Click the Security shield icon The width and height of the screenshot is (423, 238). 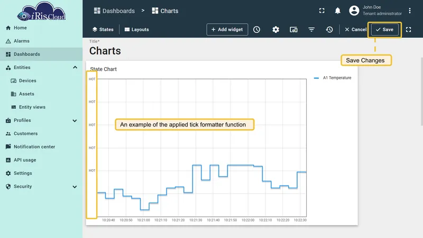(8, 187)
